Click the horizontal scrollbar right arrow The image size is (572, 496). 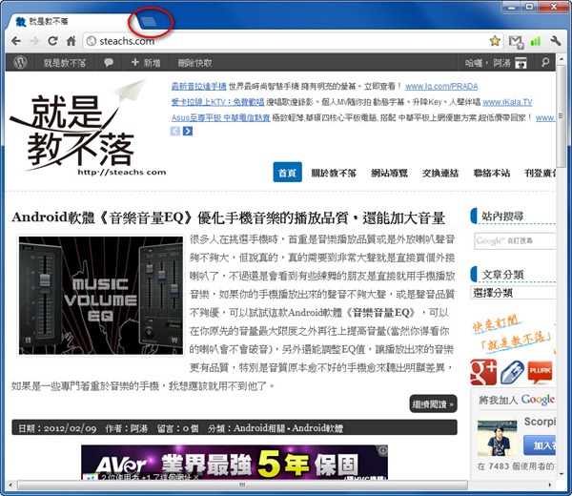click(x=550, y=486)
